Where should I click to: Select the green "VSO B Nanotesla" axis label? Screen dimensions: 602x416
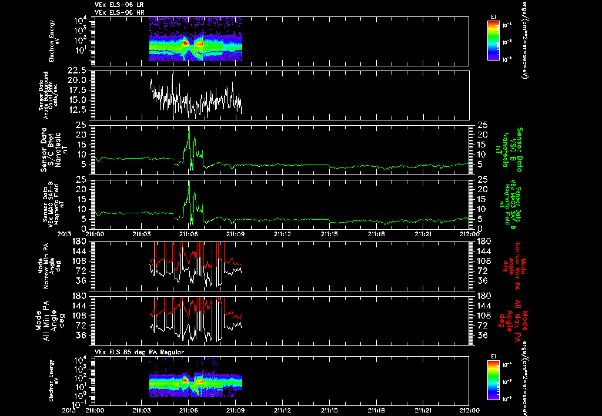click(x=510, y=150)
